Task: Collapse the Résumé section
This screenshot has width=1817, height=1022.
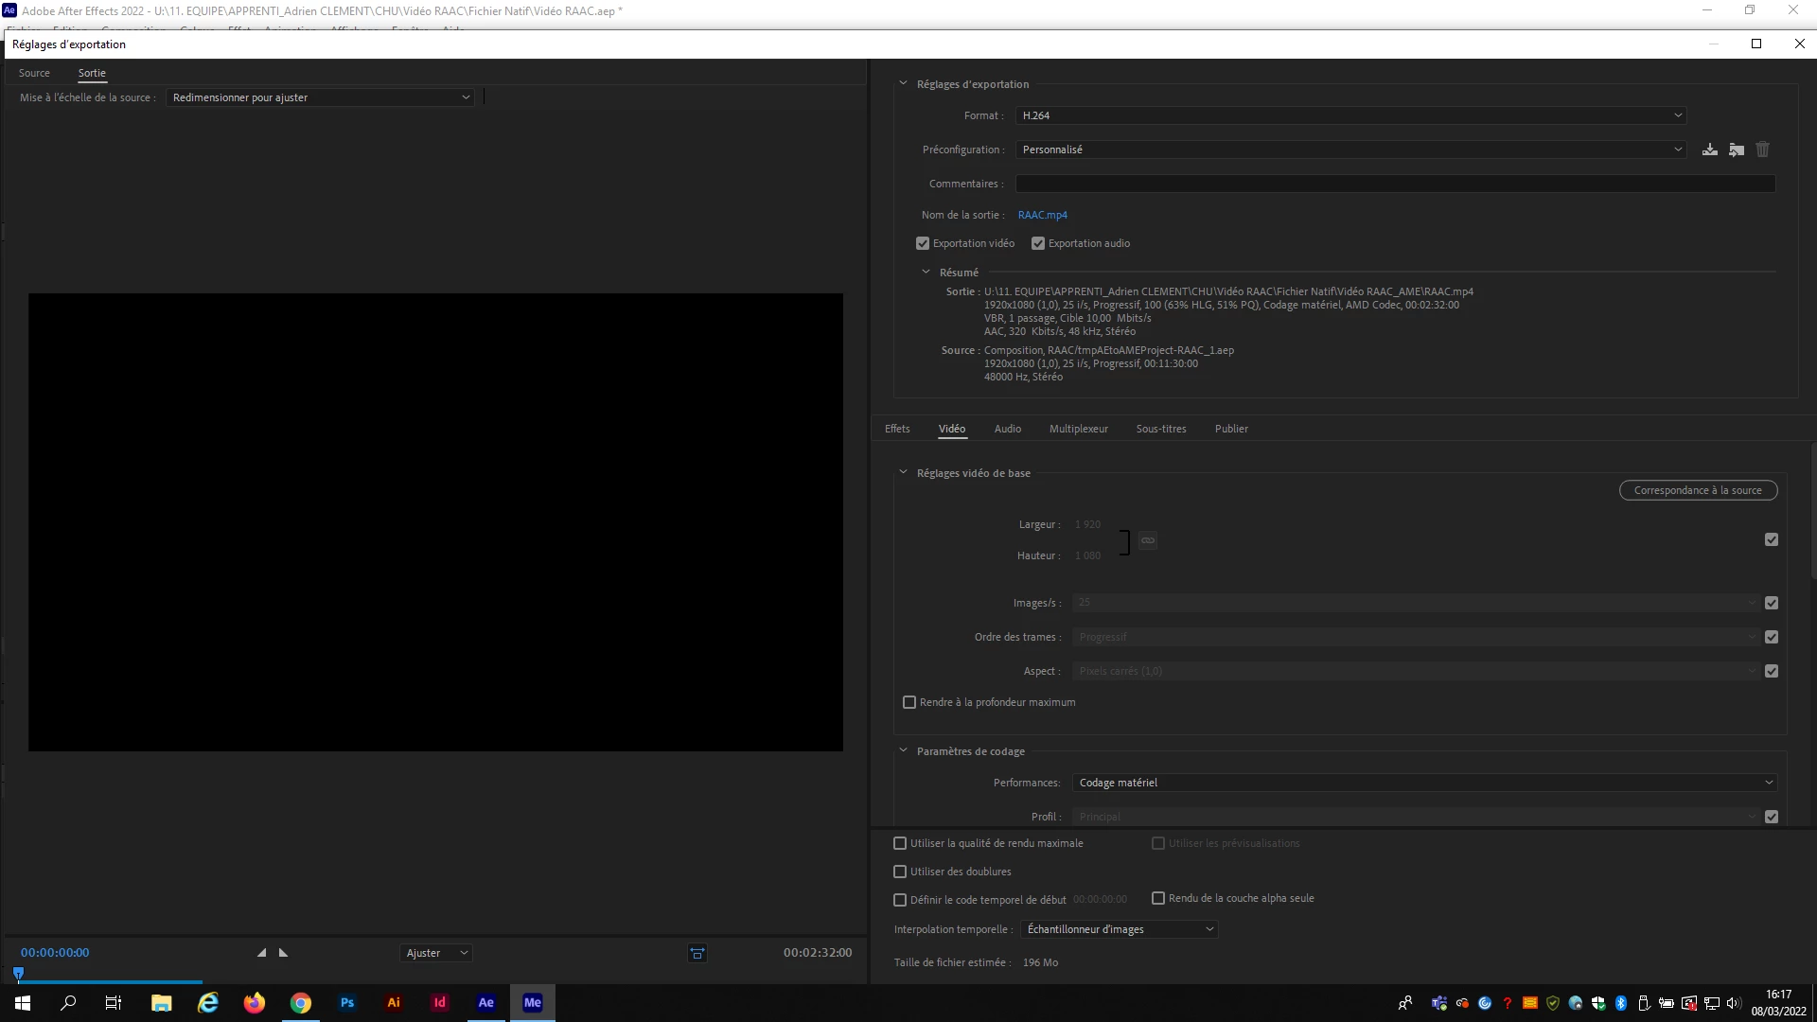Action: click(926, 273)
